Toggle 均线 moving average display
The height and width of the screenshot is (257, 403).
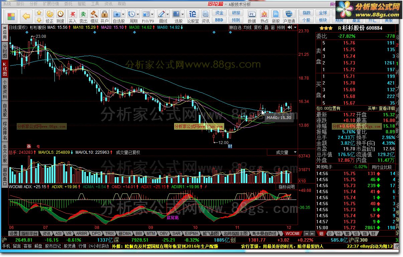click(x=248, y=27)
